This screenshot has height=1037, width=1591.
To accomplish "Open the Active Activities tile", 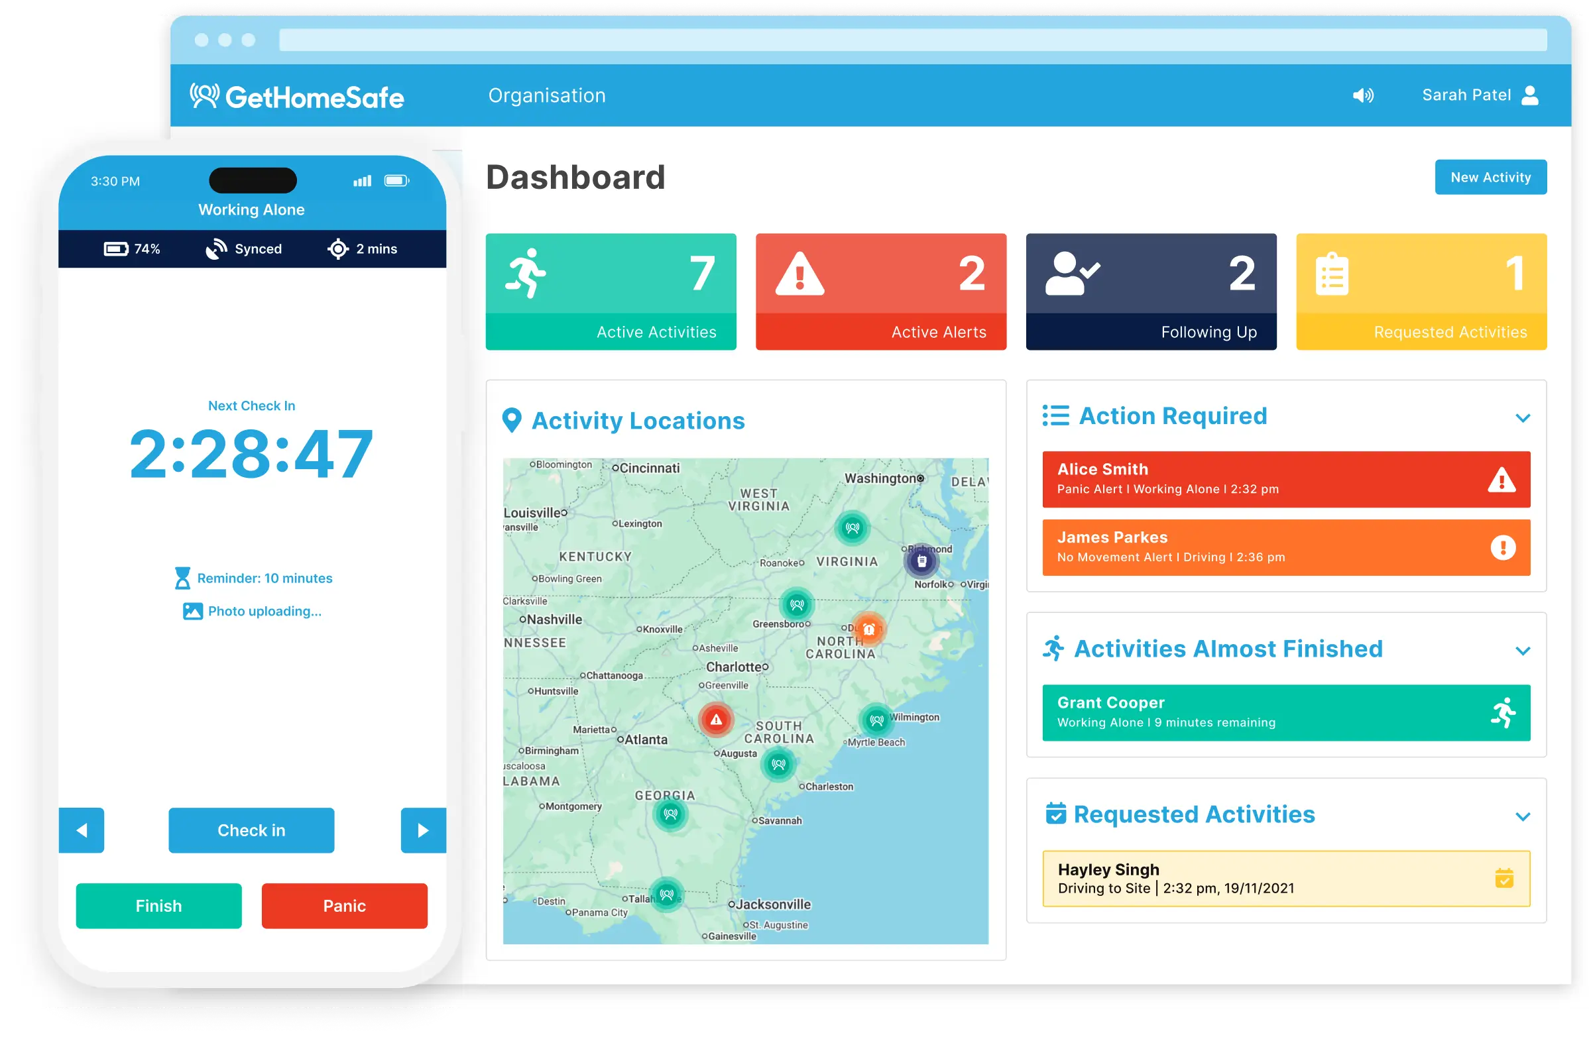I will 611,292.
